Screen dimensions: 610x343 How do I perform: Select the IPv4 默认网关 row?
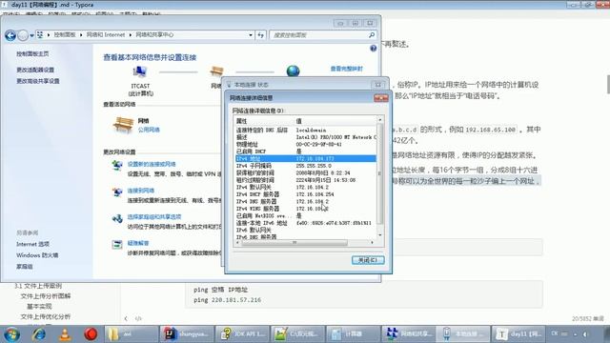pos(306,187)
